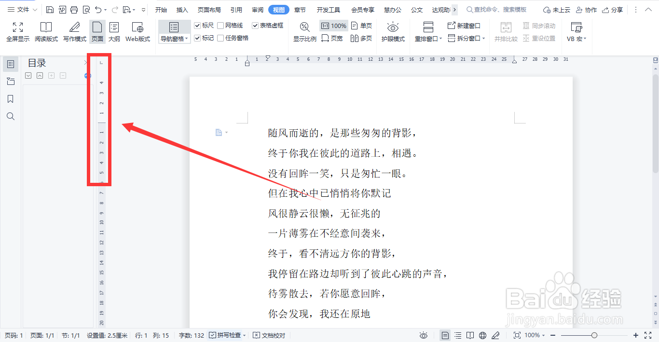
Task: Click the expand-all icon under 目录
Action: pyautogui.click(x=28, y=75)
